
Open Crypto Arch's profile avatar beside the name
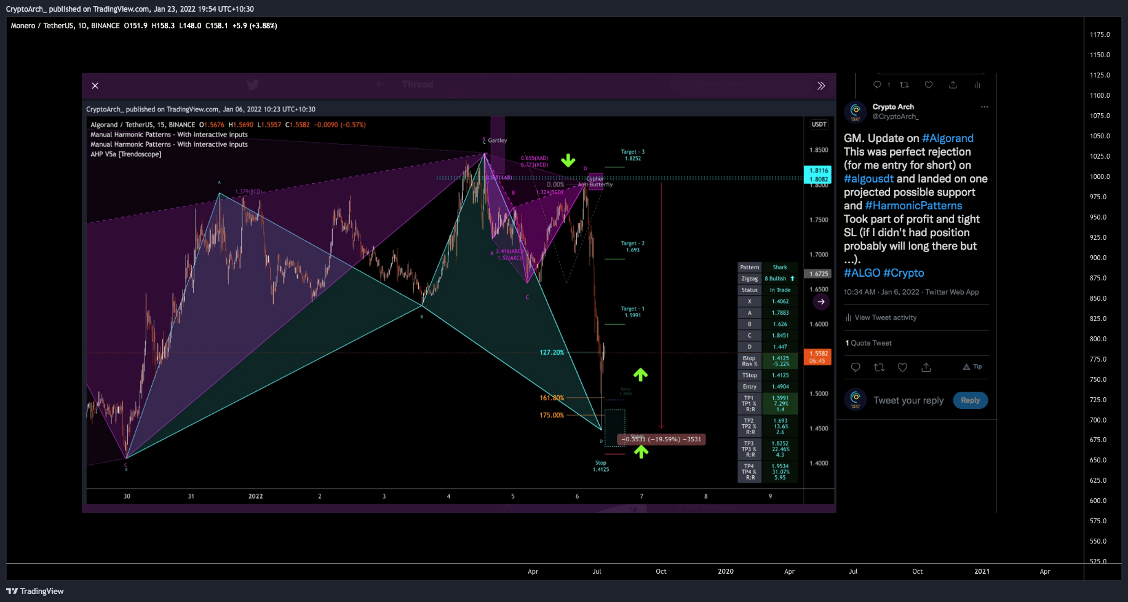(x=855, y=111)
